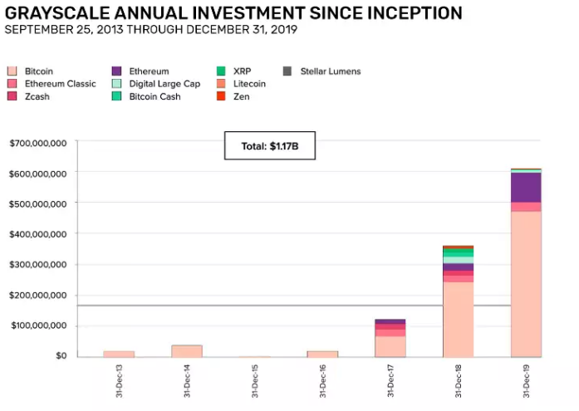Click the 31-Dec-16 x-axis label
579x411 pixels.
(323, 381)
